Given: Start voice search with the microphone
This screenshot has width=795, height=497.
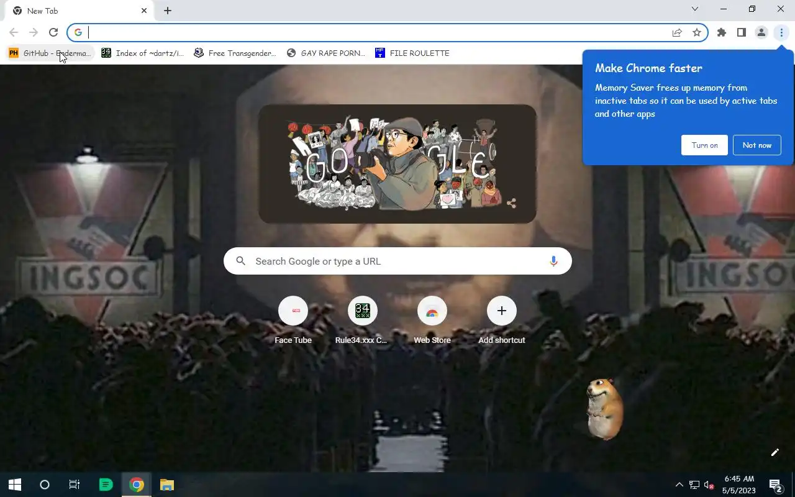Looking at the screenshot, I should pyautogui.click(x=553, y=261).
